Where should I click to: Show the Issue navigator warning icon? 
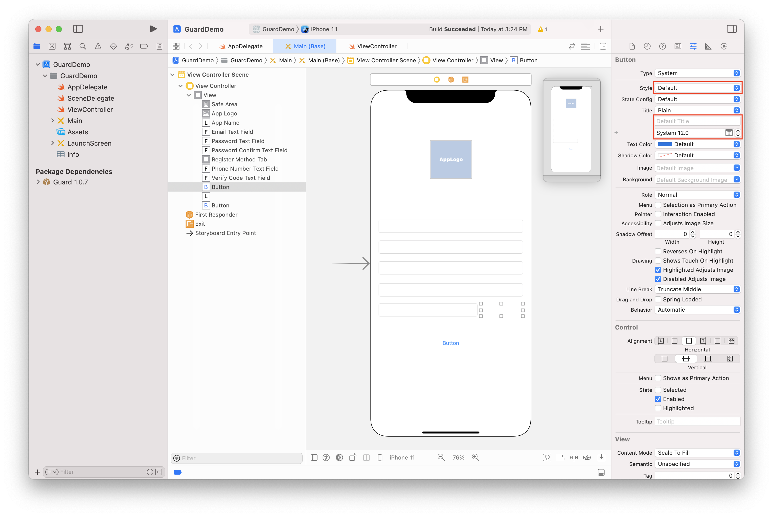pyautogui.click(x=98, y=46)
